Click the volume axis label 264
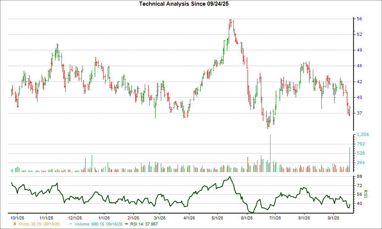Screen dimensions: 382x229 coord(361,163)
